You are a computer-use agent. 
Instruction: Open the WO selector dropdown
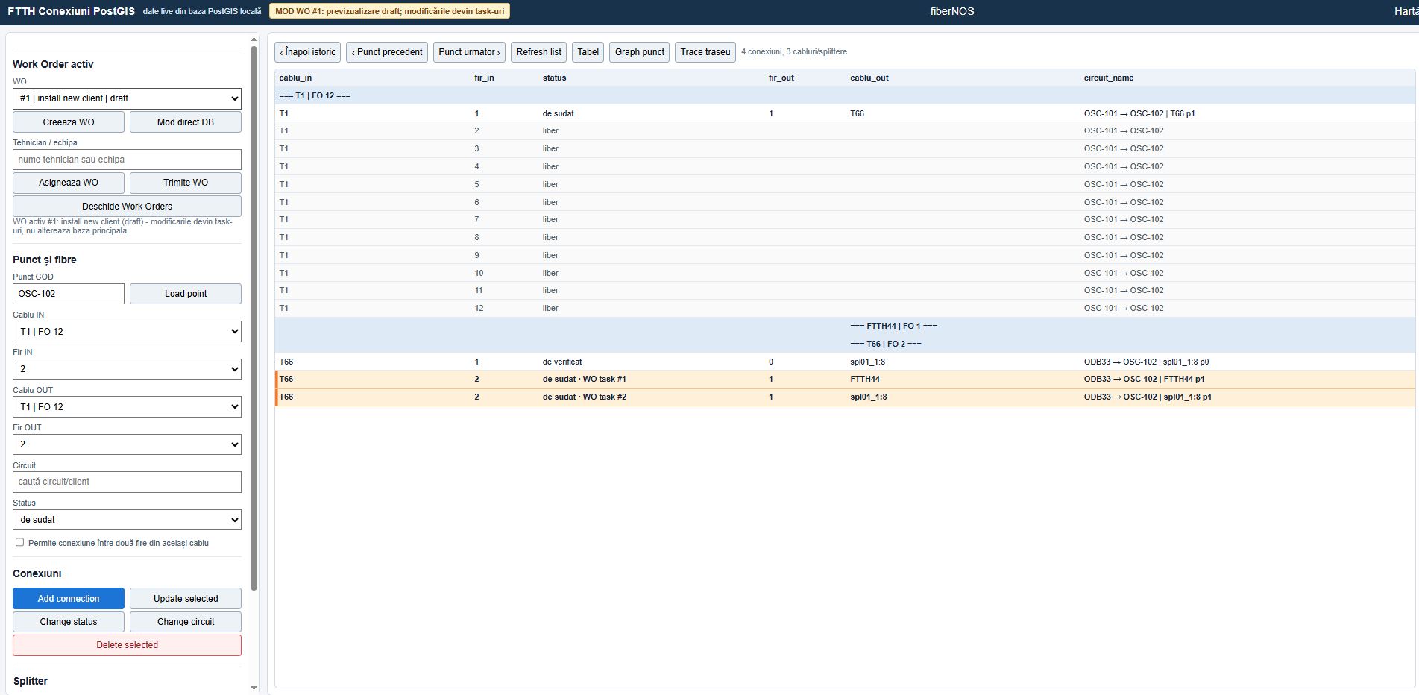click(x=127, y=98)
